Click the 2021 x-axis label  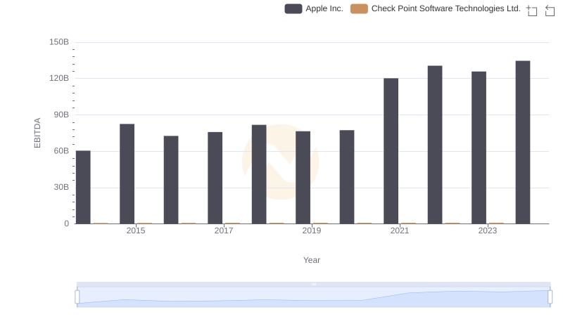click(x=400, y=231)
